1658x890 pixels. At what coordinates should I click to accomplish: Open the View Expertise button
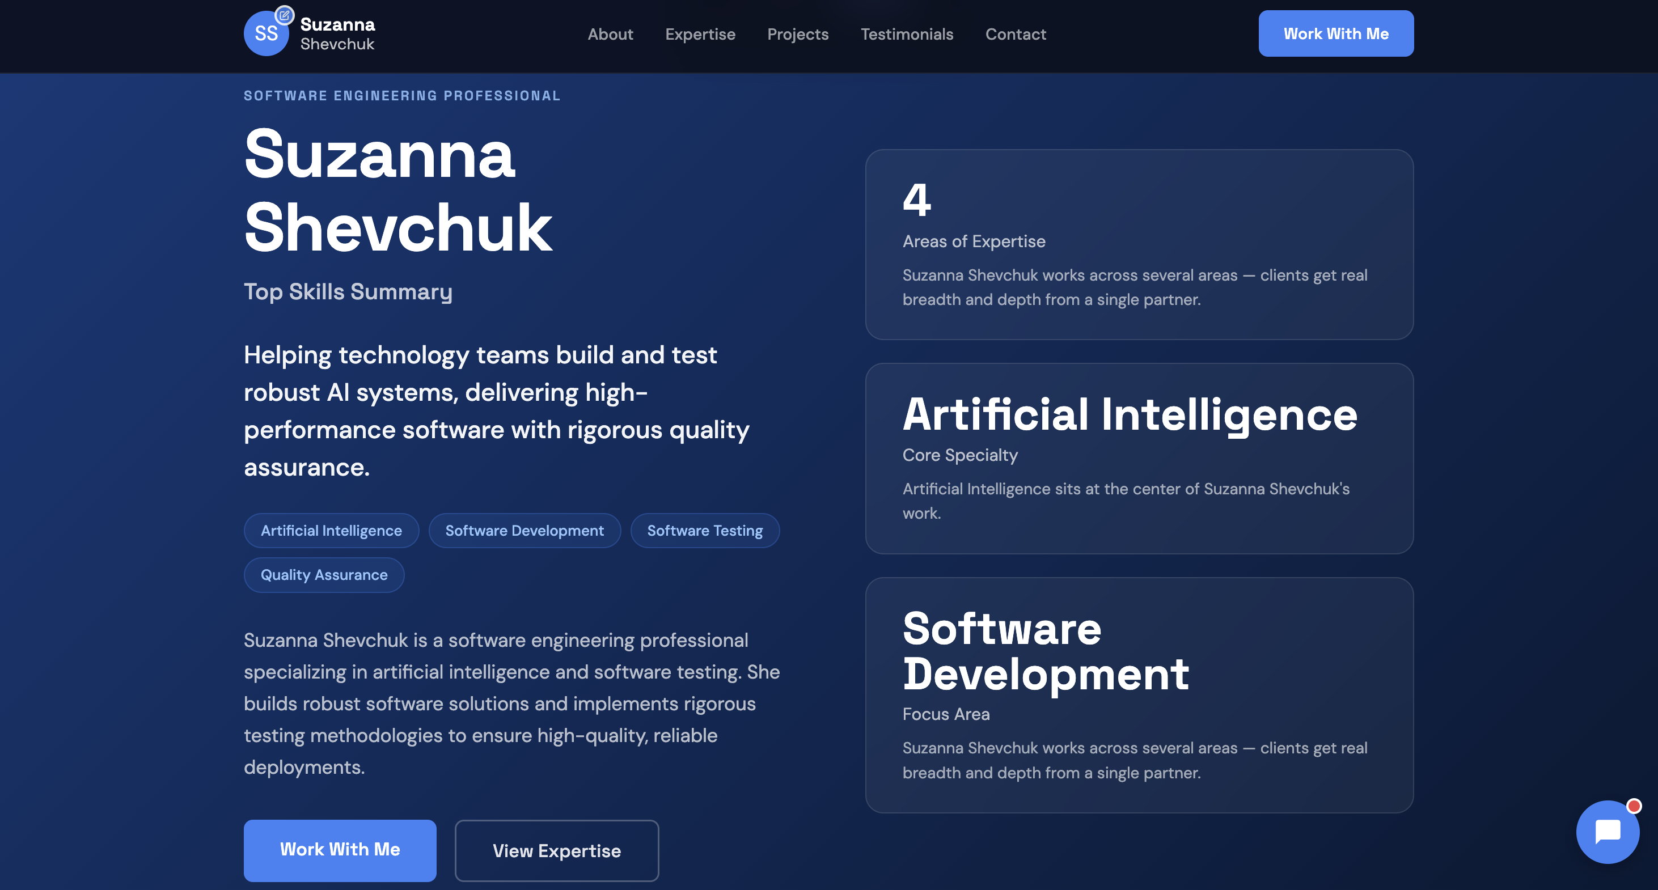(x=556, y=850)
